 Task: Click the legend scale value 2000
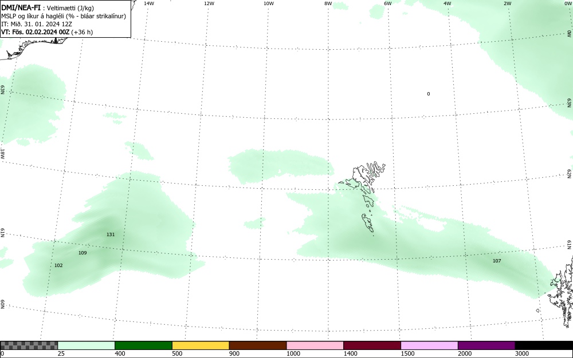pos(465,353)
